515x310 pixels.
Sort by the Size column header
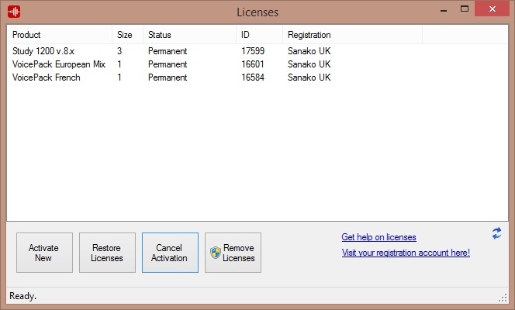pyautogui.click(x=128, y=35)
